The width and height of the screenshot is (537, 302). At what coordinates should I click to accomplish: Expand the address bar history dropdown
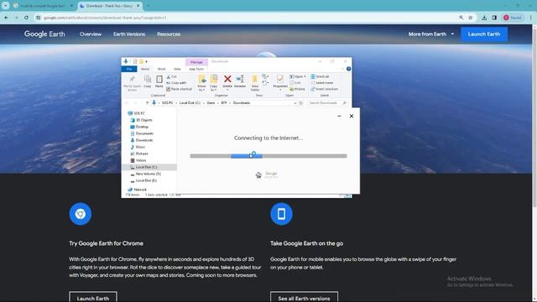(x=295, y=103)
